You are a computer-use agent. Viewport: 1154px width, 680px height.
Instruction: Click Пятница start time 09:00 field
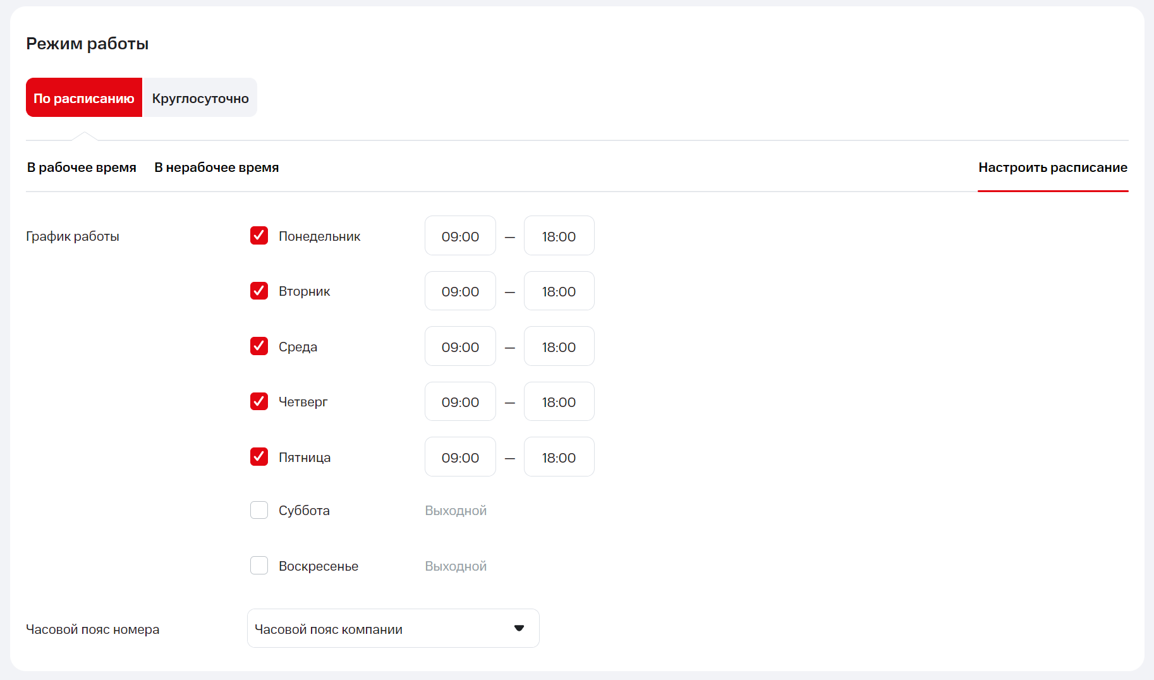[x=460, y=458]
